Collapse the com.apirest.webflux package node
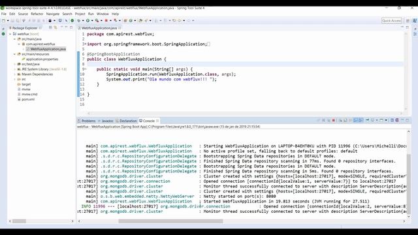 [x=19, y=44]
